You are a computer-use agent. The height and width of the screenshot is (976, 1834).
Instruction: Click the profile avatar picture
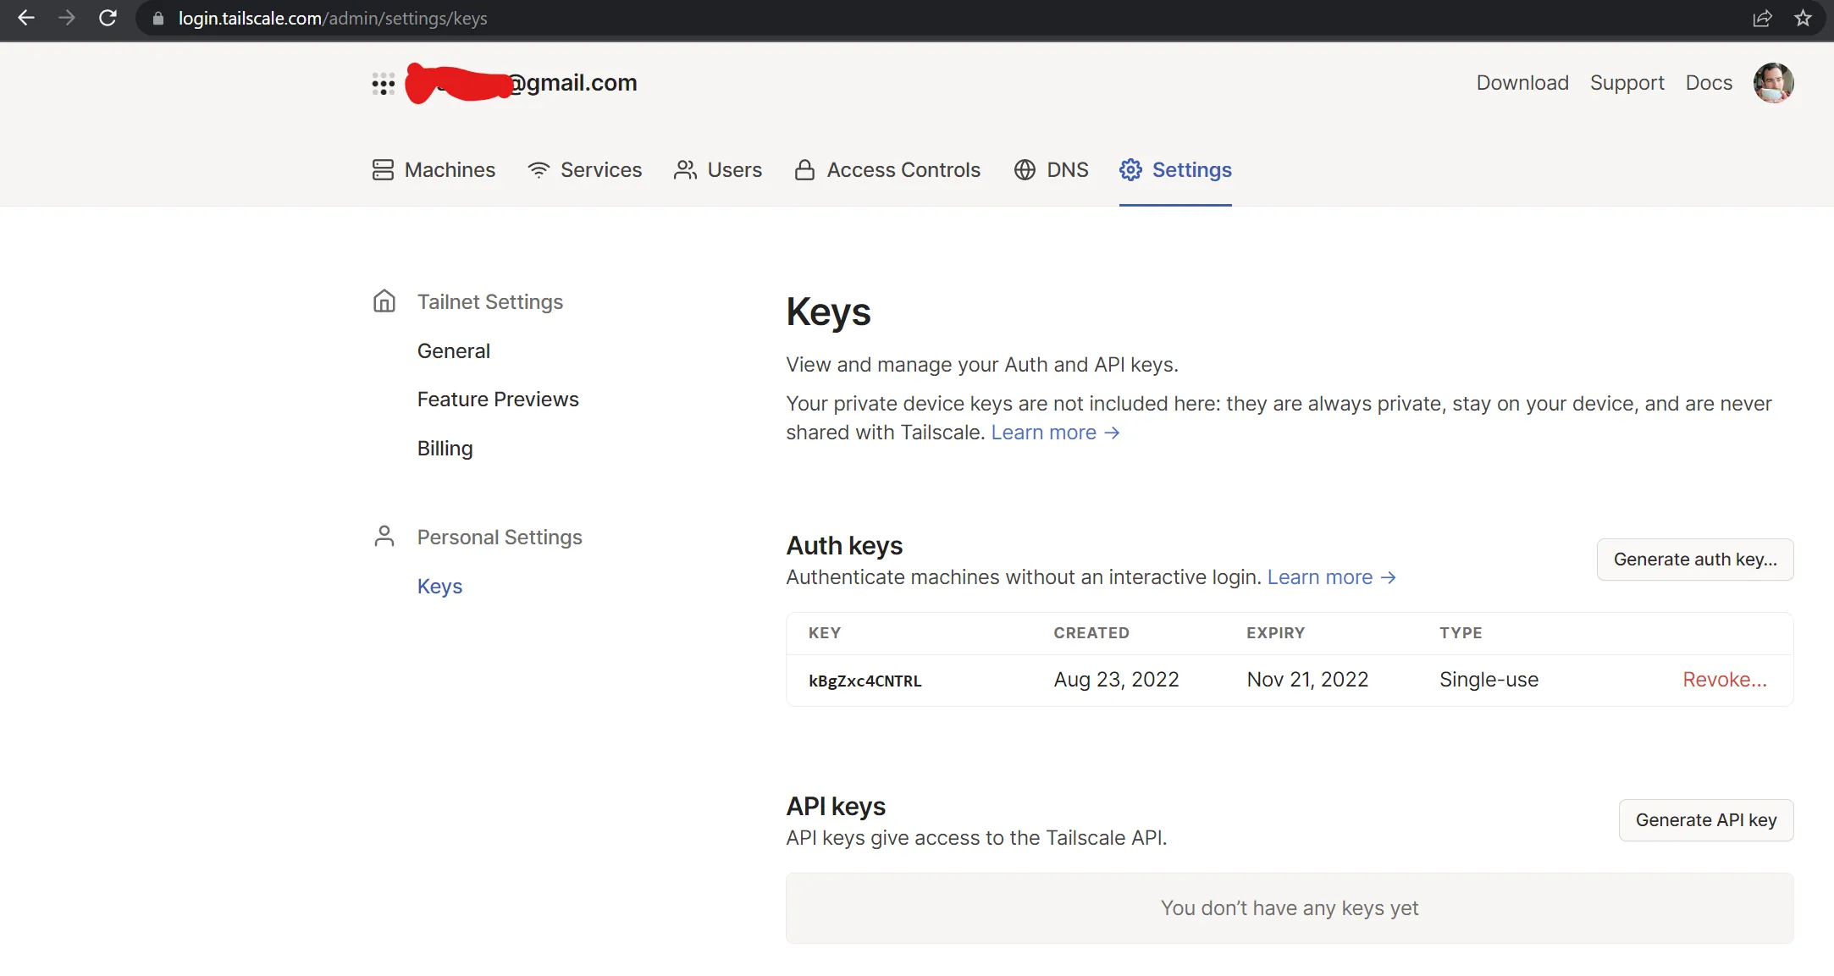[1773, 83]
